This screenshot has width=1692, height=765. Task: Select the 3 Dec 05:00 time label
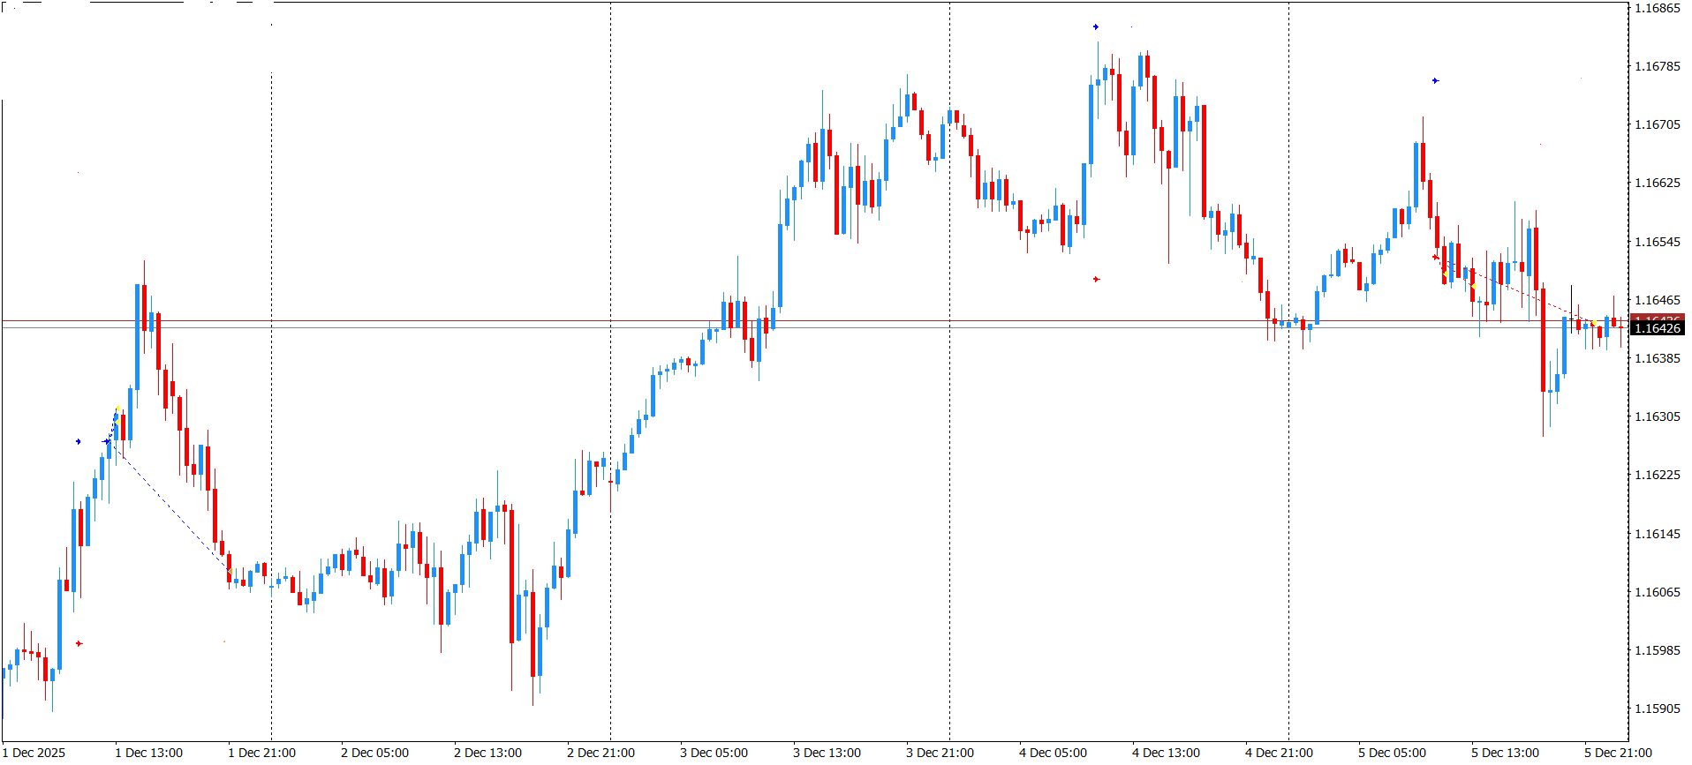coord(714,753)
